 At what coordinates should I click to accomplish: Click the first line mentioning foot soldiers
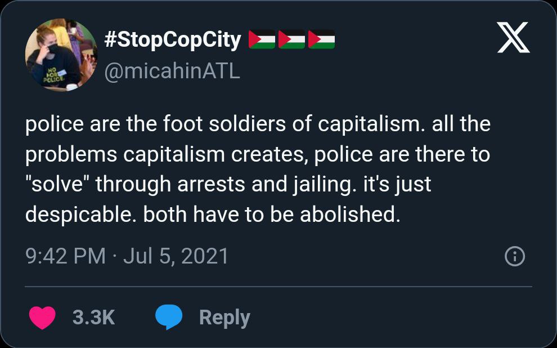point(258,124)
